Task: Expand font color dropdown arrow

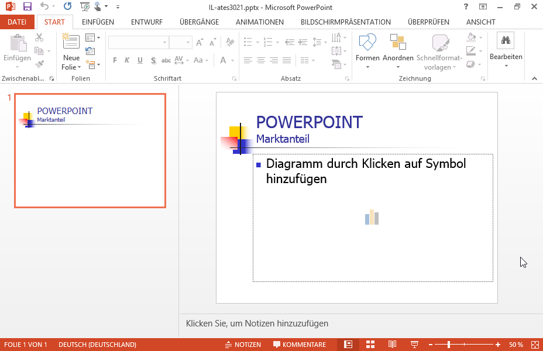Action: 233,60
